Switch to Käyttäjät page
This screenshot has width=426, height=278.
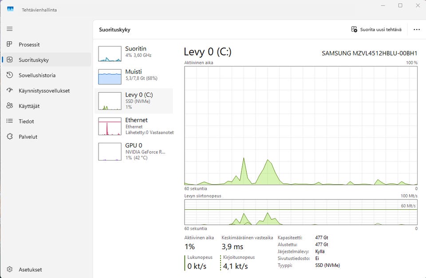(47, 106)
